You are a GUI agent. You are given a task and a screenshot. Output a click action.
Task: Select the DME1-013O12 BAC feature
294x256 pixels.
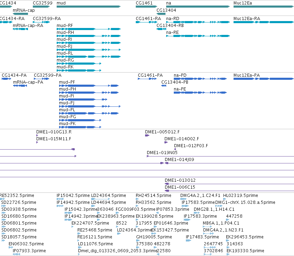229,184
